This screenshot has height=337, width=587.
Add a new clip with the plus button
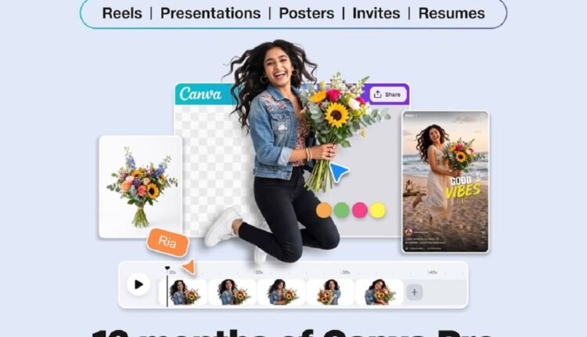414,292
